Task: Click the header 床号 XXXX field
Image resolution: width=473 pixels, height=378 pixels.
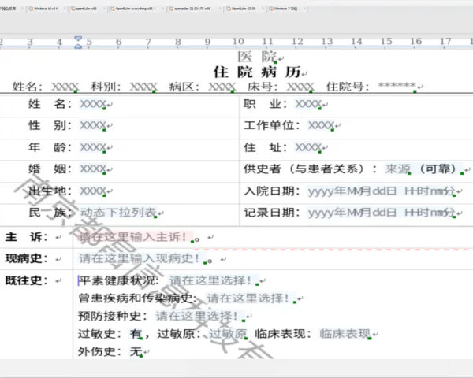Action: click(300, 87)
